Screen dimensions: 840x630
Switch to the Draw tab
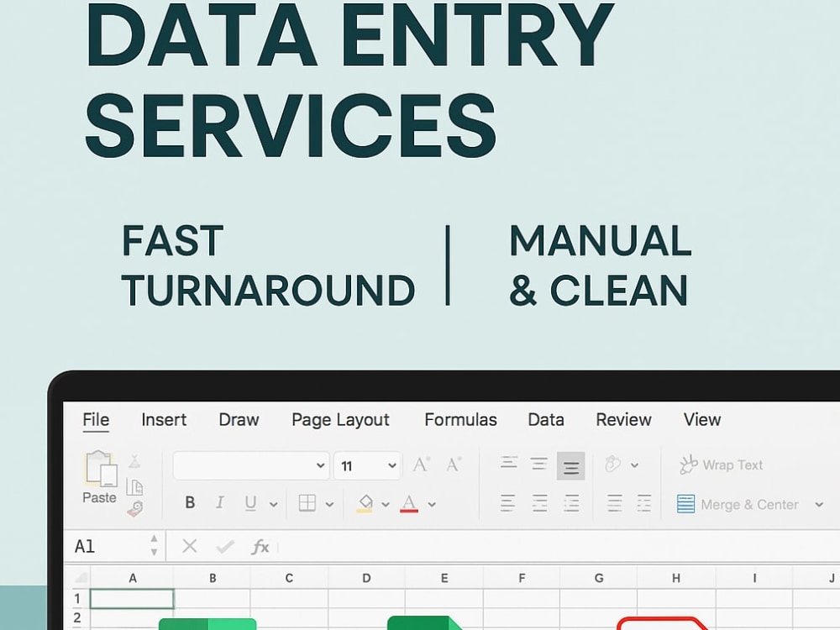click(239, 419)
